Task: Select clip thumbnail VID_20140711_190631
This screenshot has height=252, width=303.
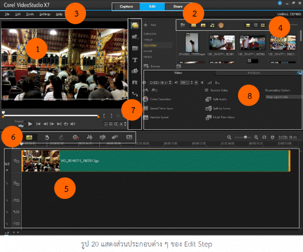Action: click(283, 42)
